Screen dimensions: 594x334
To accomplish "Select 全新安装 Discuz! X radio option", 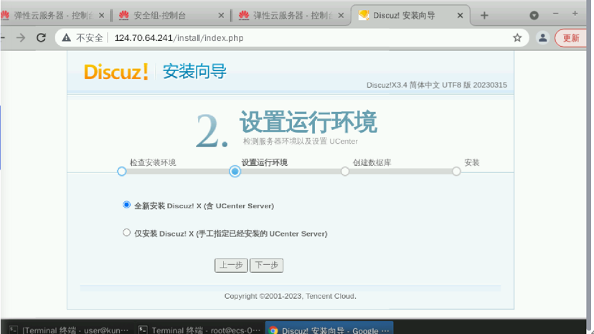I will point(127,205).
